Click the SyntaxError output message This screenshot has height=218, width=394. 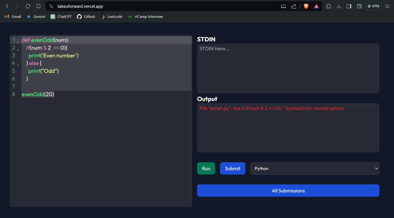coord(271,108)
